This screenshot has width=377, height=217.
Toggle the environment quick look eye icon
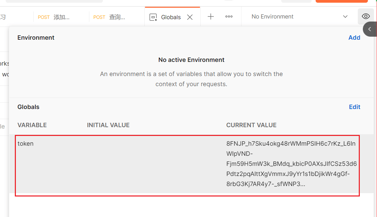366,16
